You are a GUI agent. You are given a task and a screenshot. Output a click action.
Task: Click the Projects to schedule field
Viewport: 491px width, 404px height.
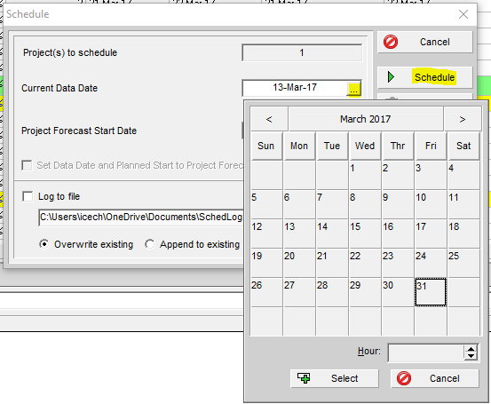pyautogui.click(x=302, y=52)
